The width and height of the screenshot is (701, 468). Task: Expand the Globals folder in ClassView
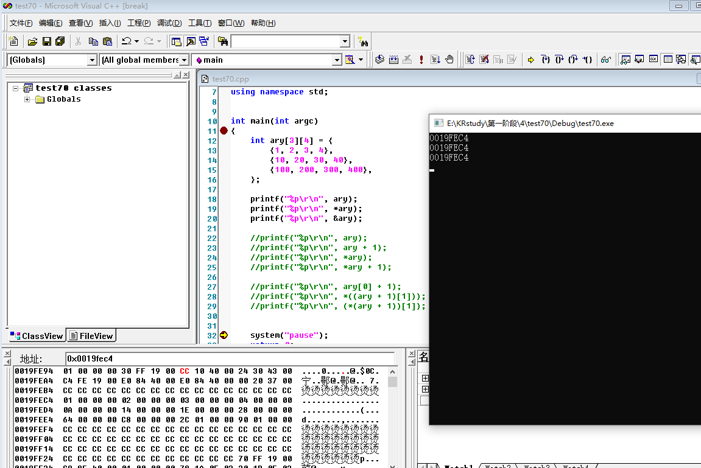click(x=26, y=99)
